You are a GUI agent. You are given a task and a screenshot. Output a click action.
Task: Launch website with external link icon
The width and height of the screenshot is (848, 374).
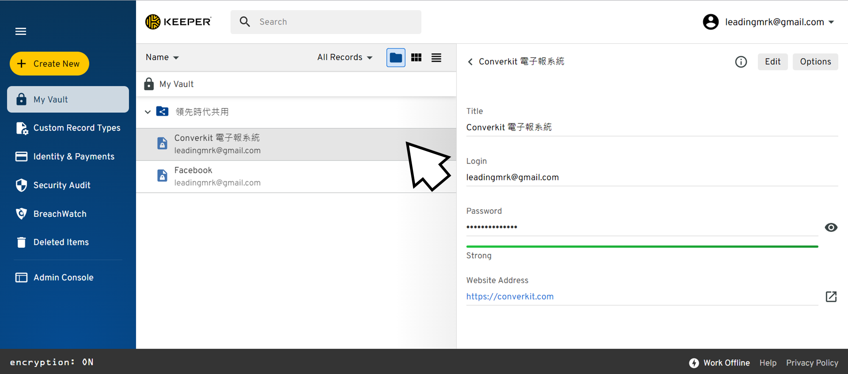(x=831, y=296)
